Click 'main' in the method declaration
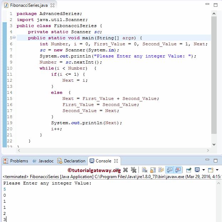222x222 pixels. click(88, 38)
